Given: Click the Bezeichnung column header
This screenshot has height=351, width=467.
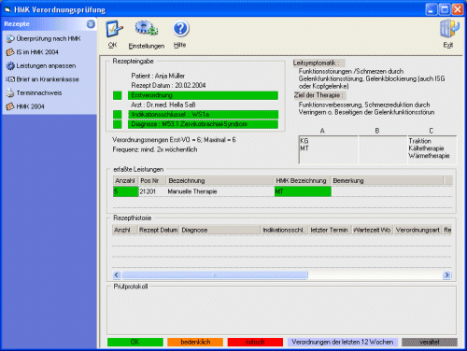Looking at the screenshot, I should point(219,180).
